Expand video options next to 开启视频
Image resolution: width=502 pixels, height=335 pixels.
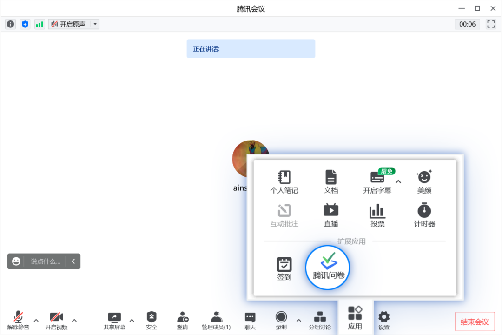(74, 320)
